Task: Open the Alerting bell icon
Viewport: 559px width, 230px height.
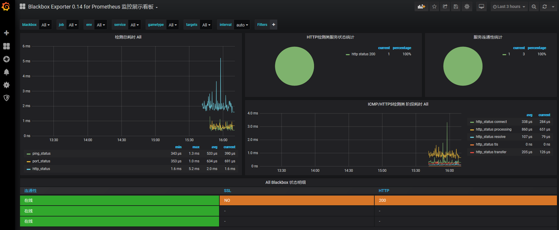Action: tap(6, 72)
